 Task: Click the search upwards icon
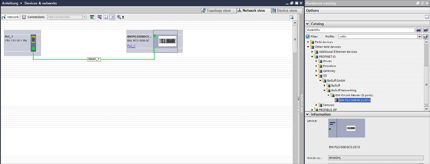426,30
